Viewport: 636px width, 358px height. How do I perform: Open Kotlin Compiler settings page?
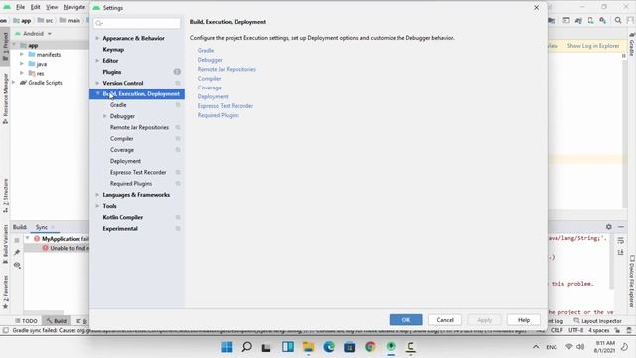point(123,217)
